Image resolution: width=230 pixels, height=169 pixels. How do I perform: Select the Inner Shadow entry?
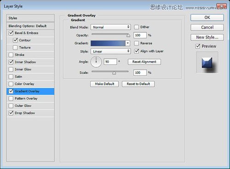25,62
